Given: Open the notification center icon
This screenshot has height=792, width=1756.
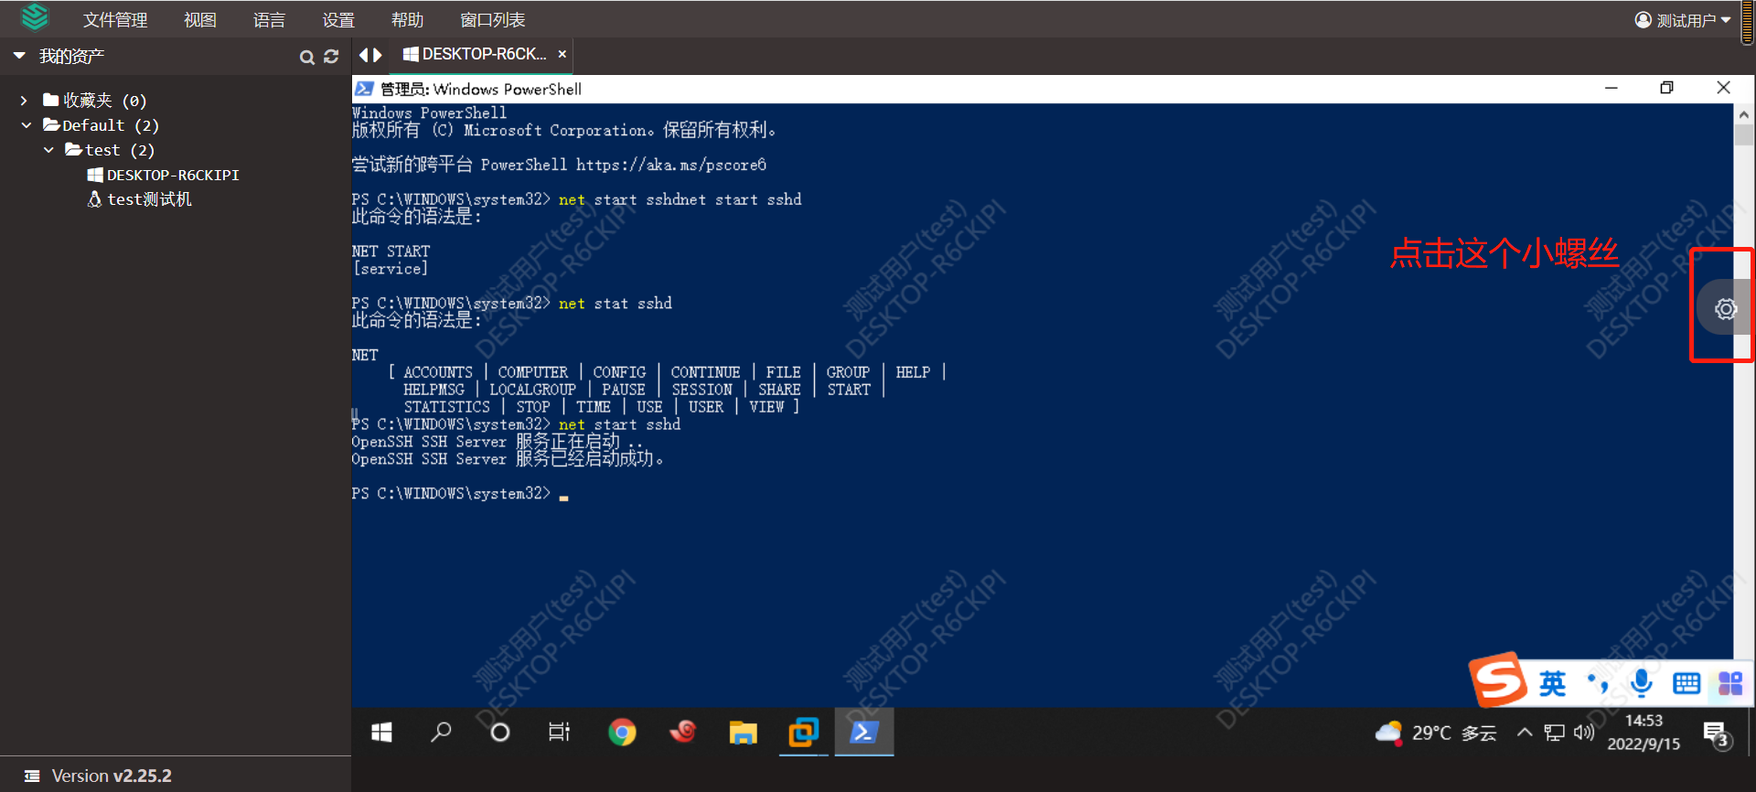Looking at the screenshot, I should click(x=1717, y=733).
